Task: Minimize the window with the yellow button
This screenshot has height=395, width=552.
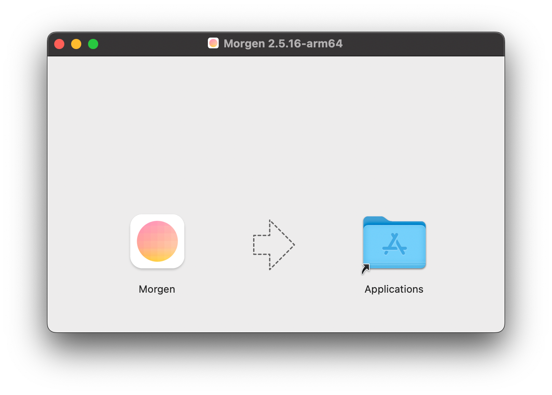Action: (x=76, y=44)
